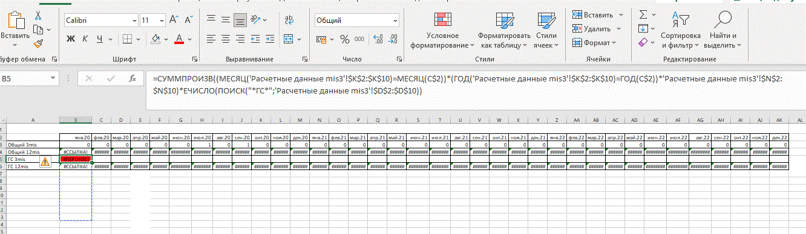Click the Copy icon in the clipboard group
The width and height of the screenshot is (806, 234).
click(38, 30)
